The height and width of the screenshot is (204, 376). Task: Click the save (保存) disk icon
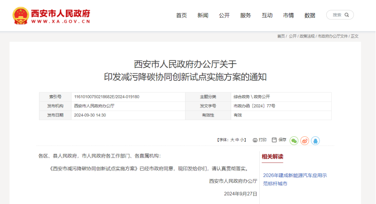point(275,140)
